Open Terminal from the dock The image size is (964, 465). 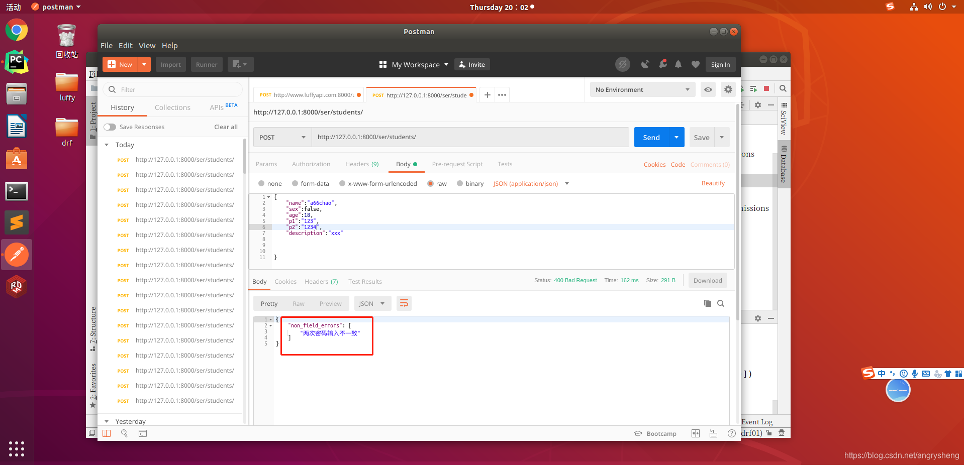[x=17, y=191]
